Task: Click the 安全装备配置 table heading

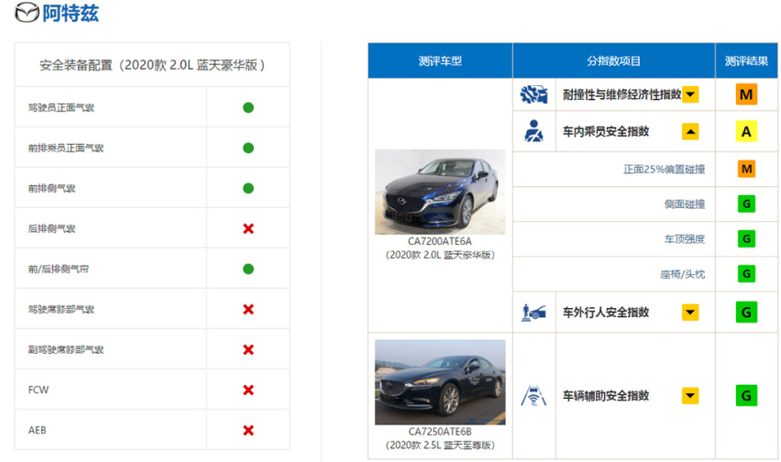Action: 152,65
